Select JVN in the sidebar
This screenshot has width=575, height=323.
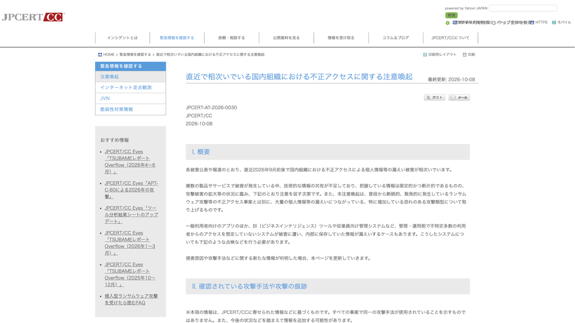(x=130, y=98)
